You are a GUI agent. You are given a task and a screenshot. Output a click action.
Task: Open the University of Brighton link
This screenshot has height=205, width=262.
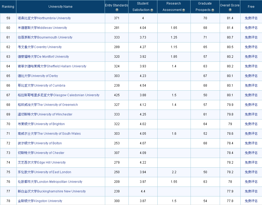coord(41,124)
